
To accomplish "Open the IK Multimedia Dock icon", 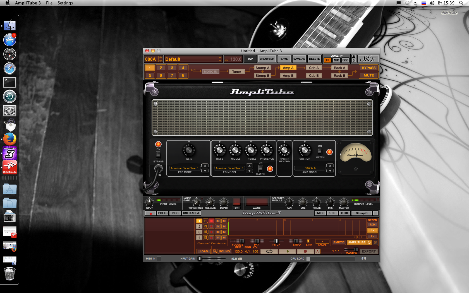I will tap(9, 167).
